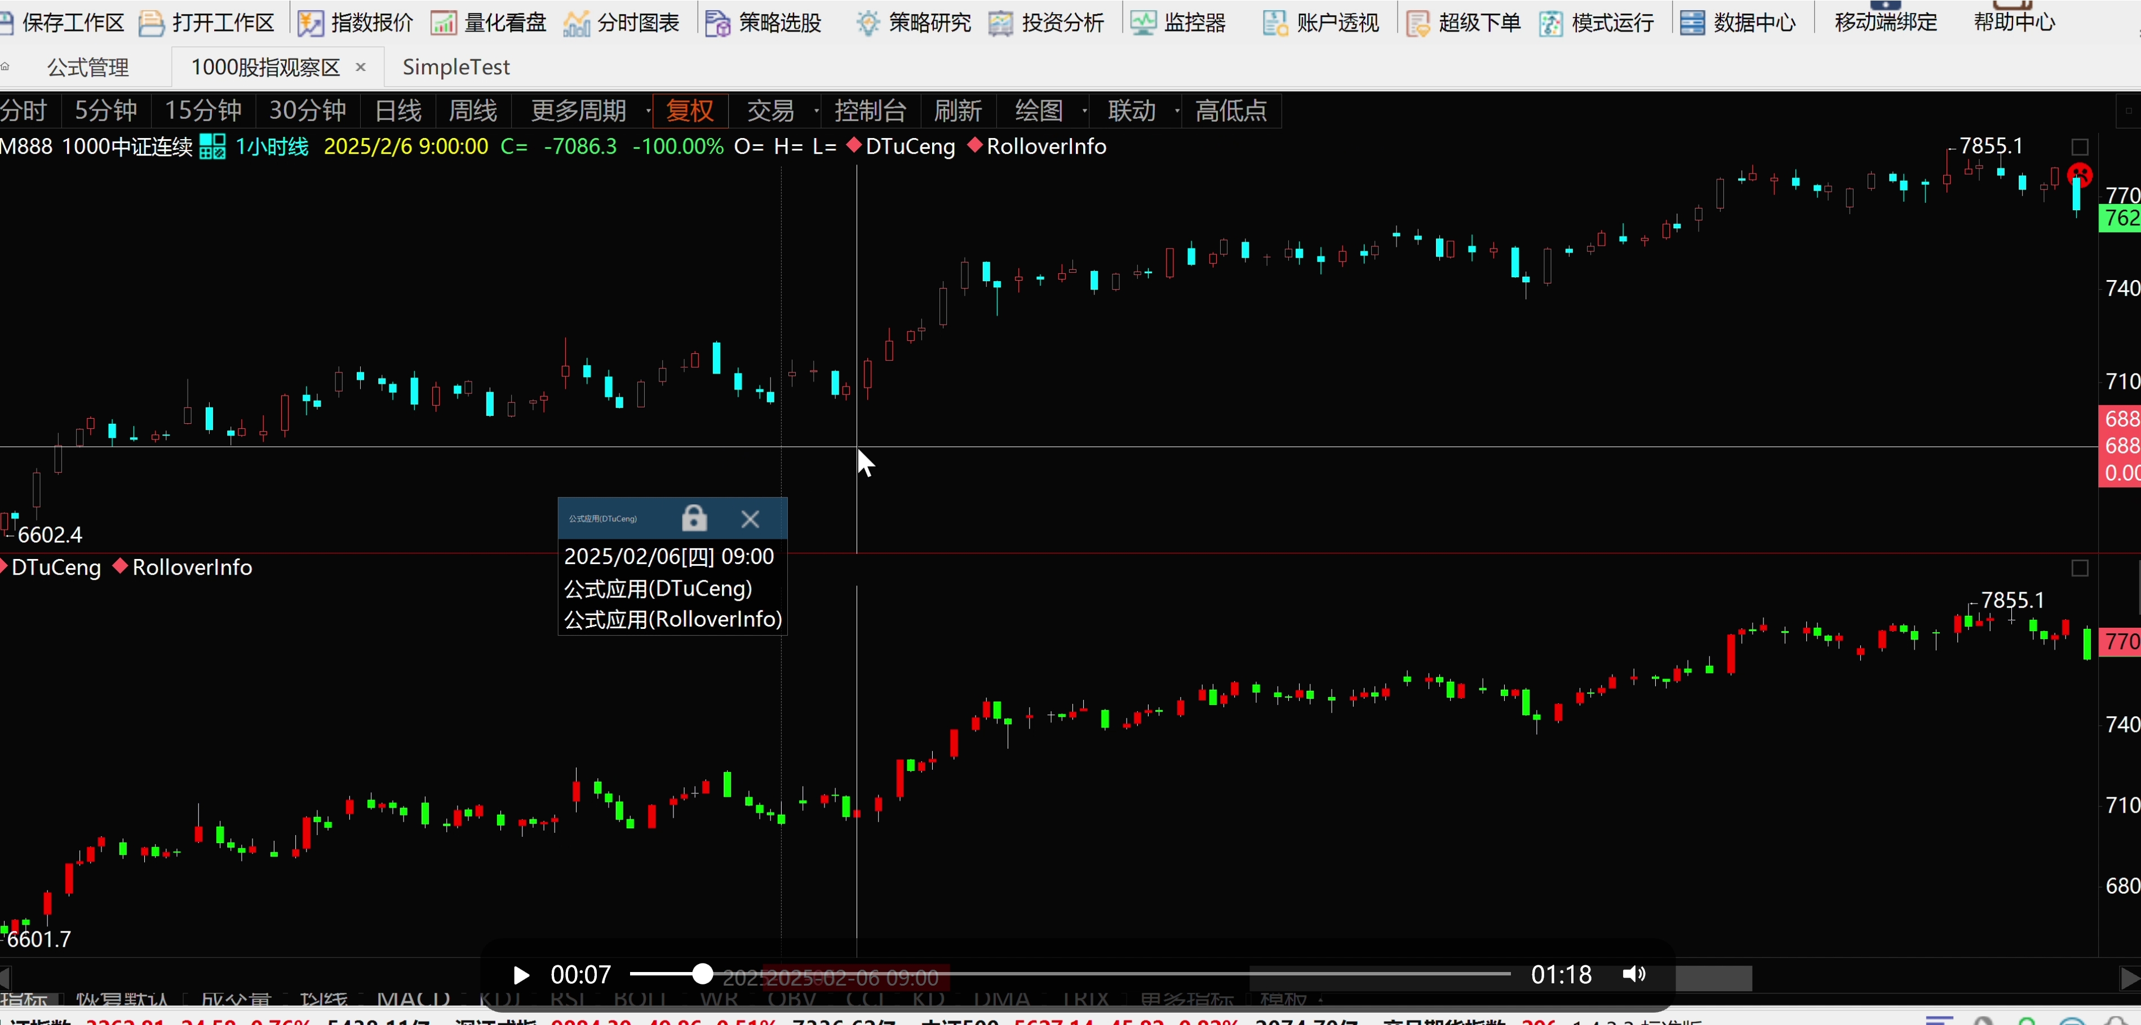The image size is (2141, 1025).
Task: Open Investment Analysis (投资分析) icon
Action: (x=1001, y=23)
